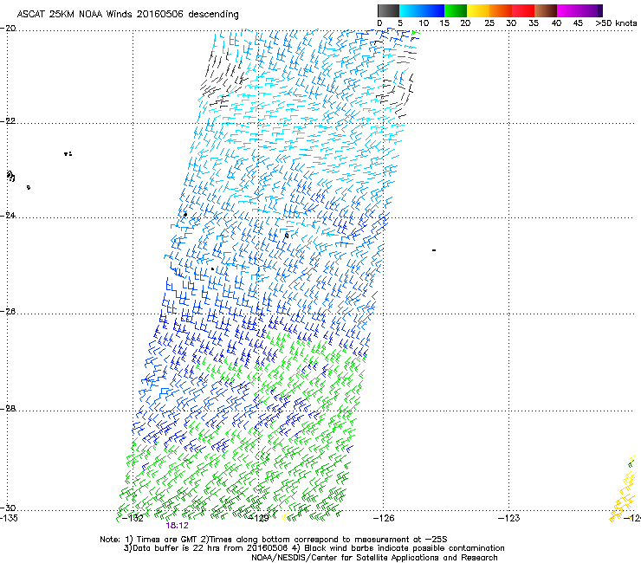This screenshot has width=641, height=563.
Task: Click the green 15-20 knots color swatch
Action: click(x=456, y=10)
